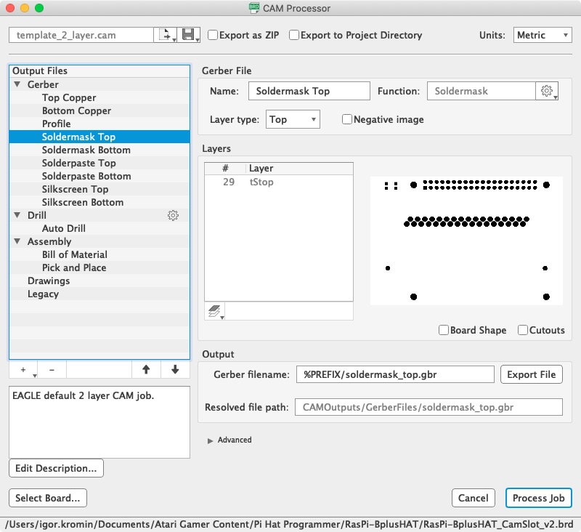Collapse the Drill tree section
Viewport: 581px width, 532px height.
[17, 215]
